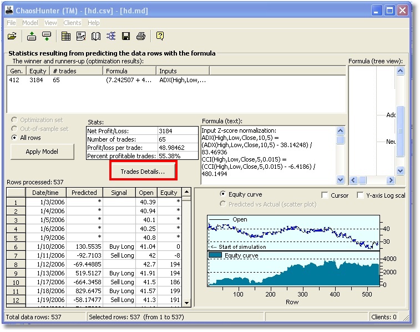Select the All rows radio button
420x332 pixels.
[x=14, y=138]
